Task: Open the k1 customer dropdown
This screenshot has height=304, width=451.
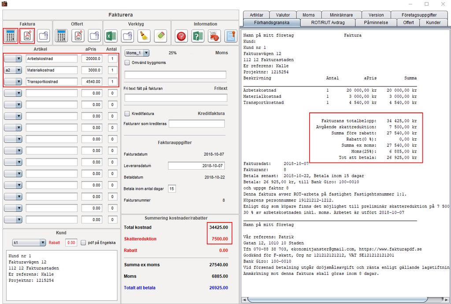Action: [29, 243]
